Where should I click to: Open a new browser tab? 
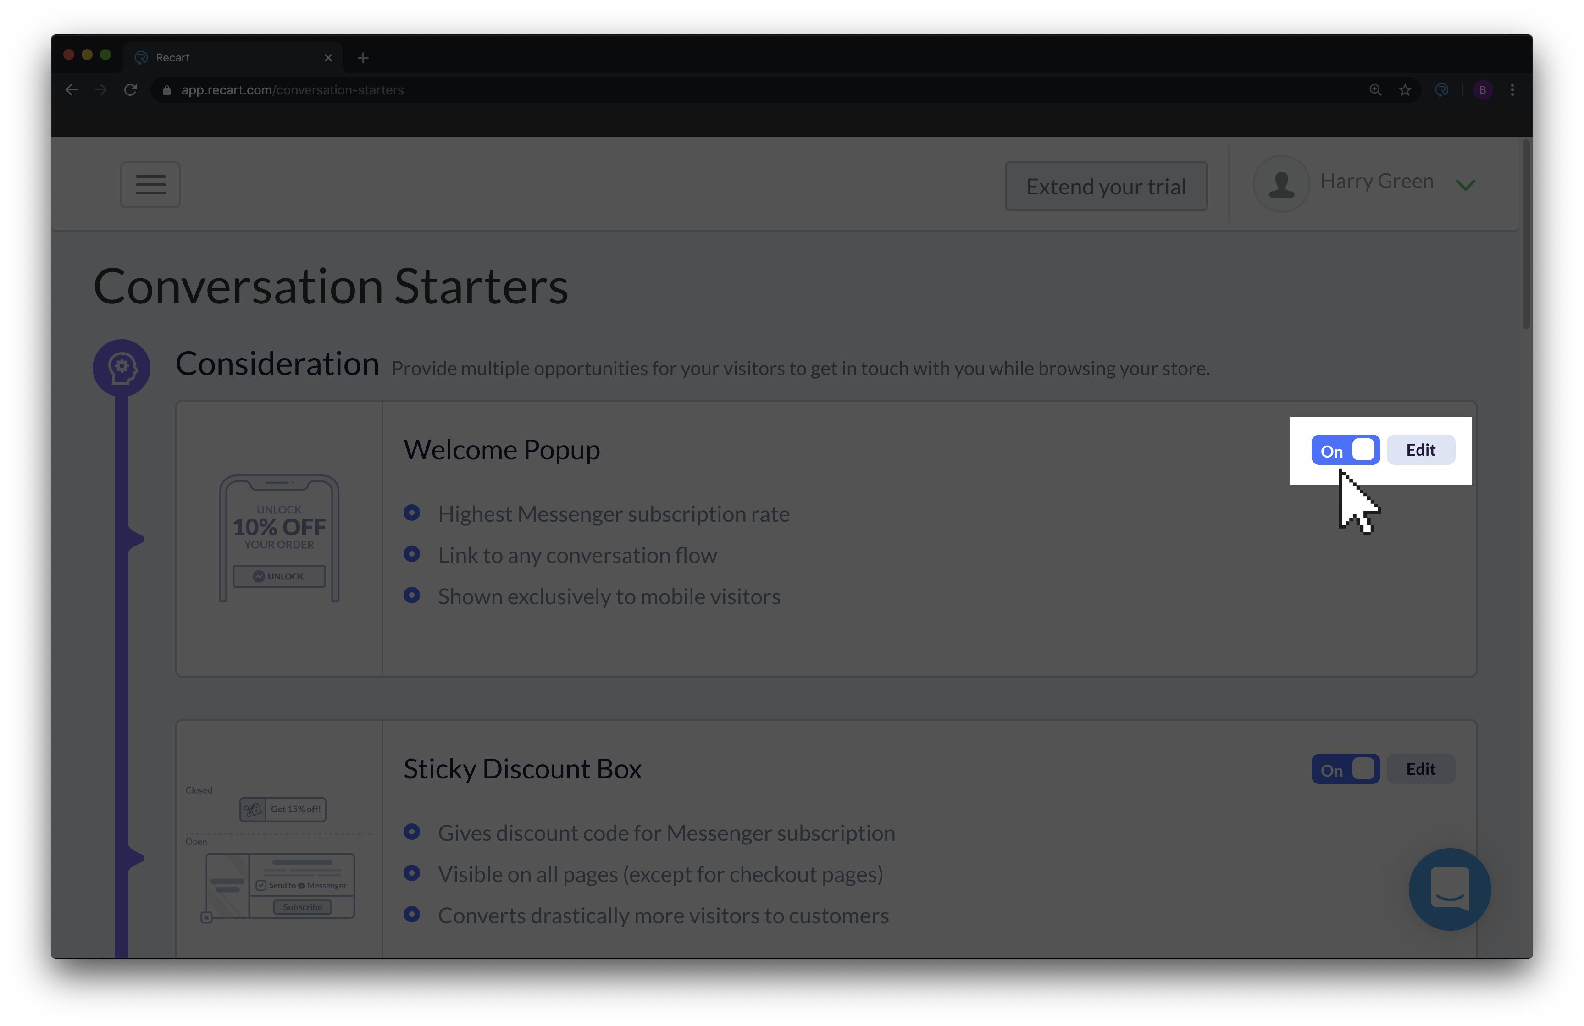point(363,58)
